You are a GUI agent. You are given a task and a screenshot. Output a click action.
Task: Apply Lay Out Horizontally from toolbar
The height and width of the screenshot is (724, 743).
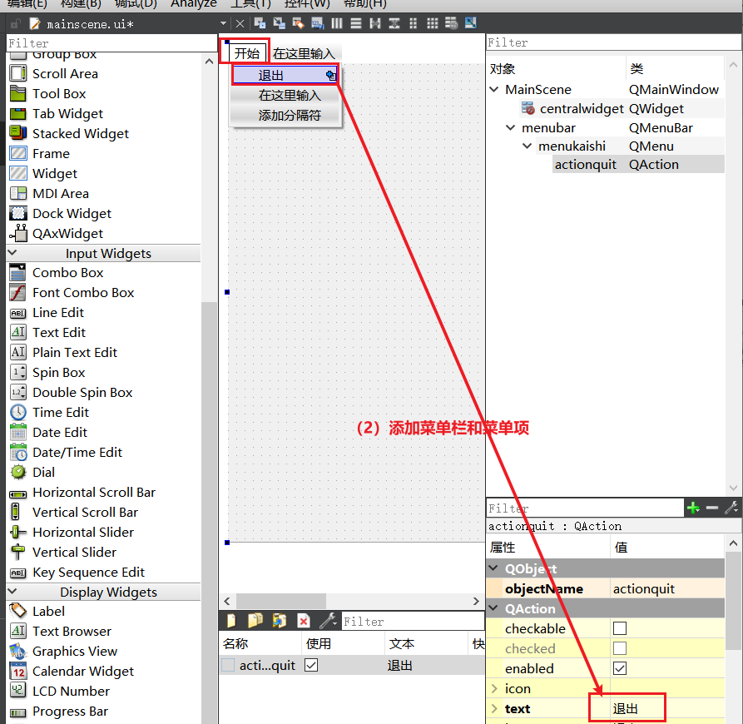click(336, 22)
